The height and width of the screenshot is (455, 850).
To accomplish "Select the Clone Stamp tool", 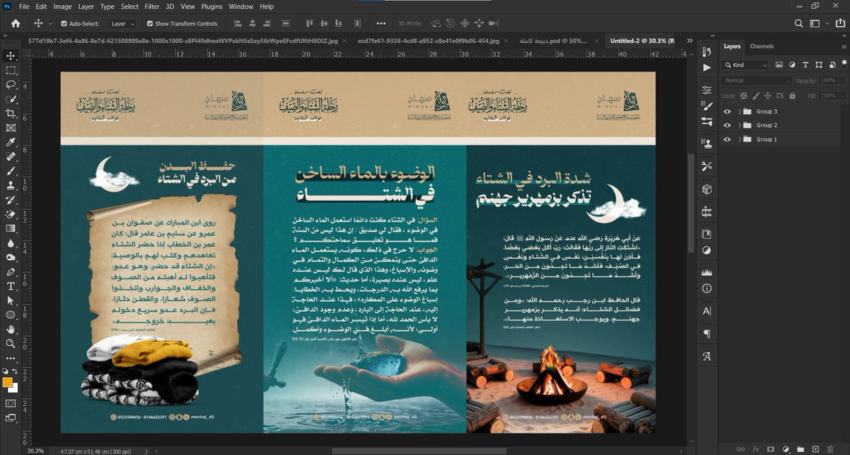I will point(11,186).
